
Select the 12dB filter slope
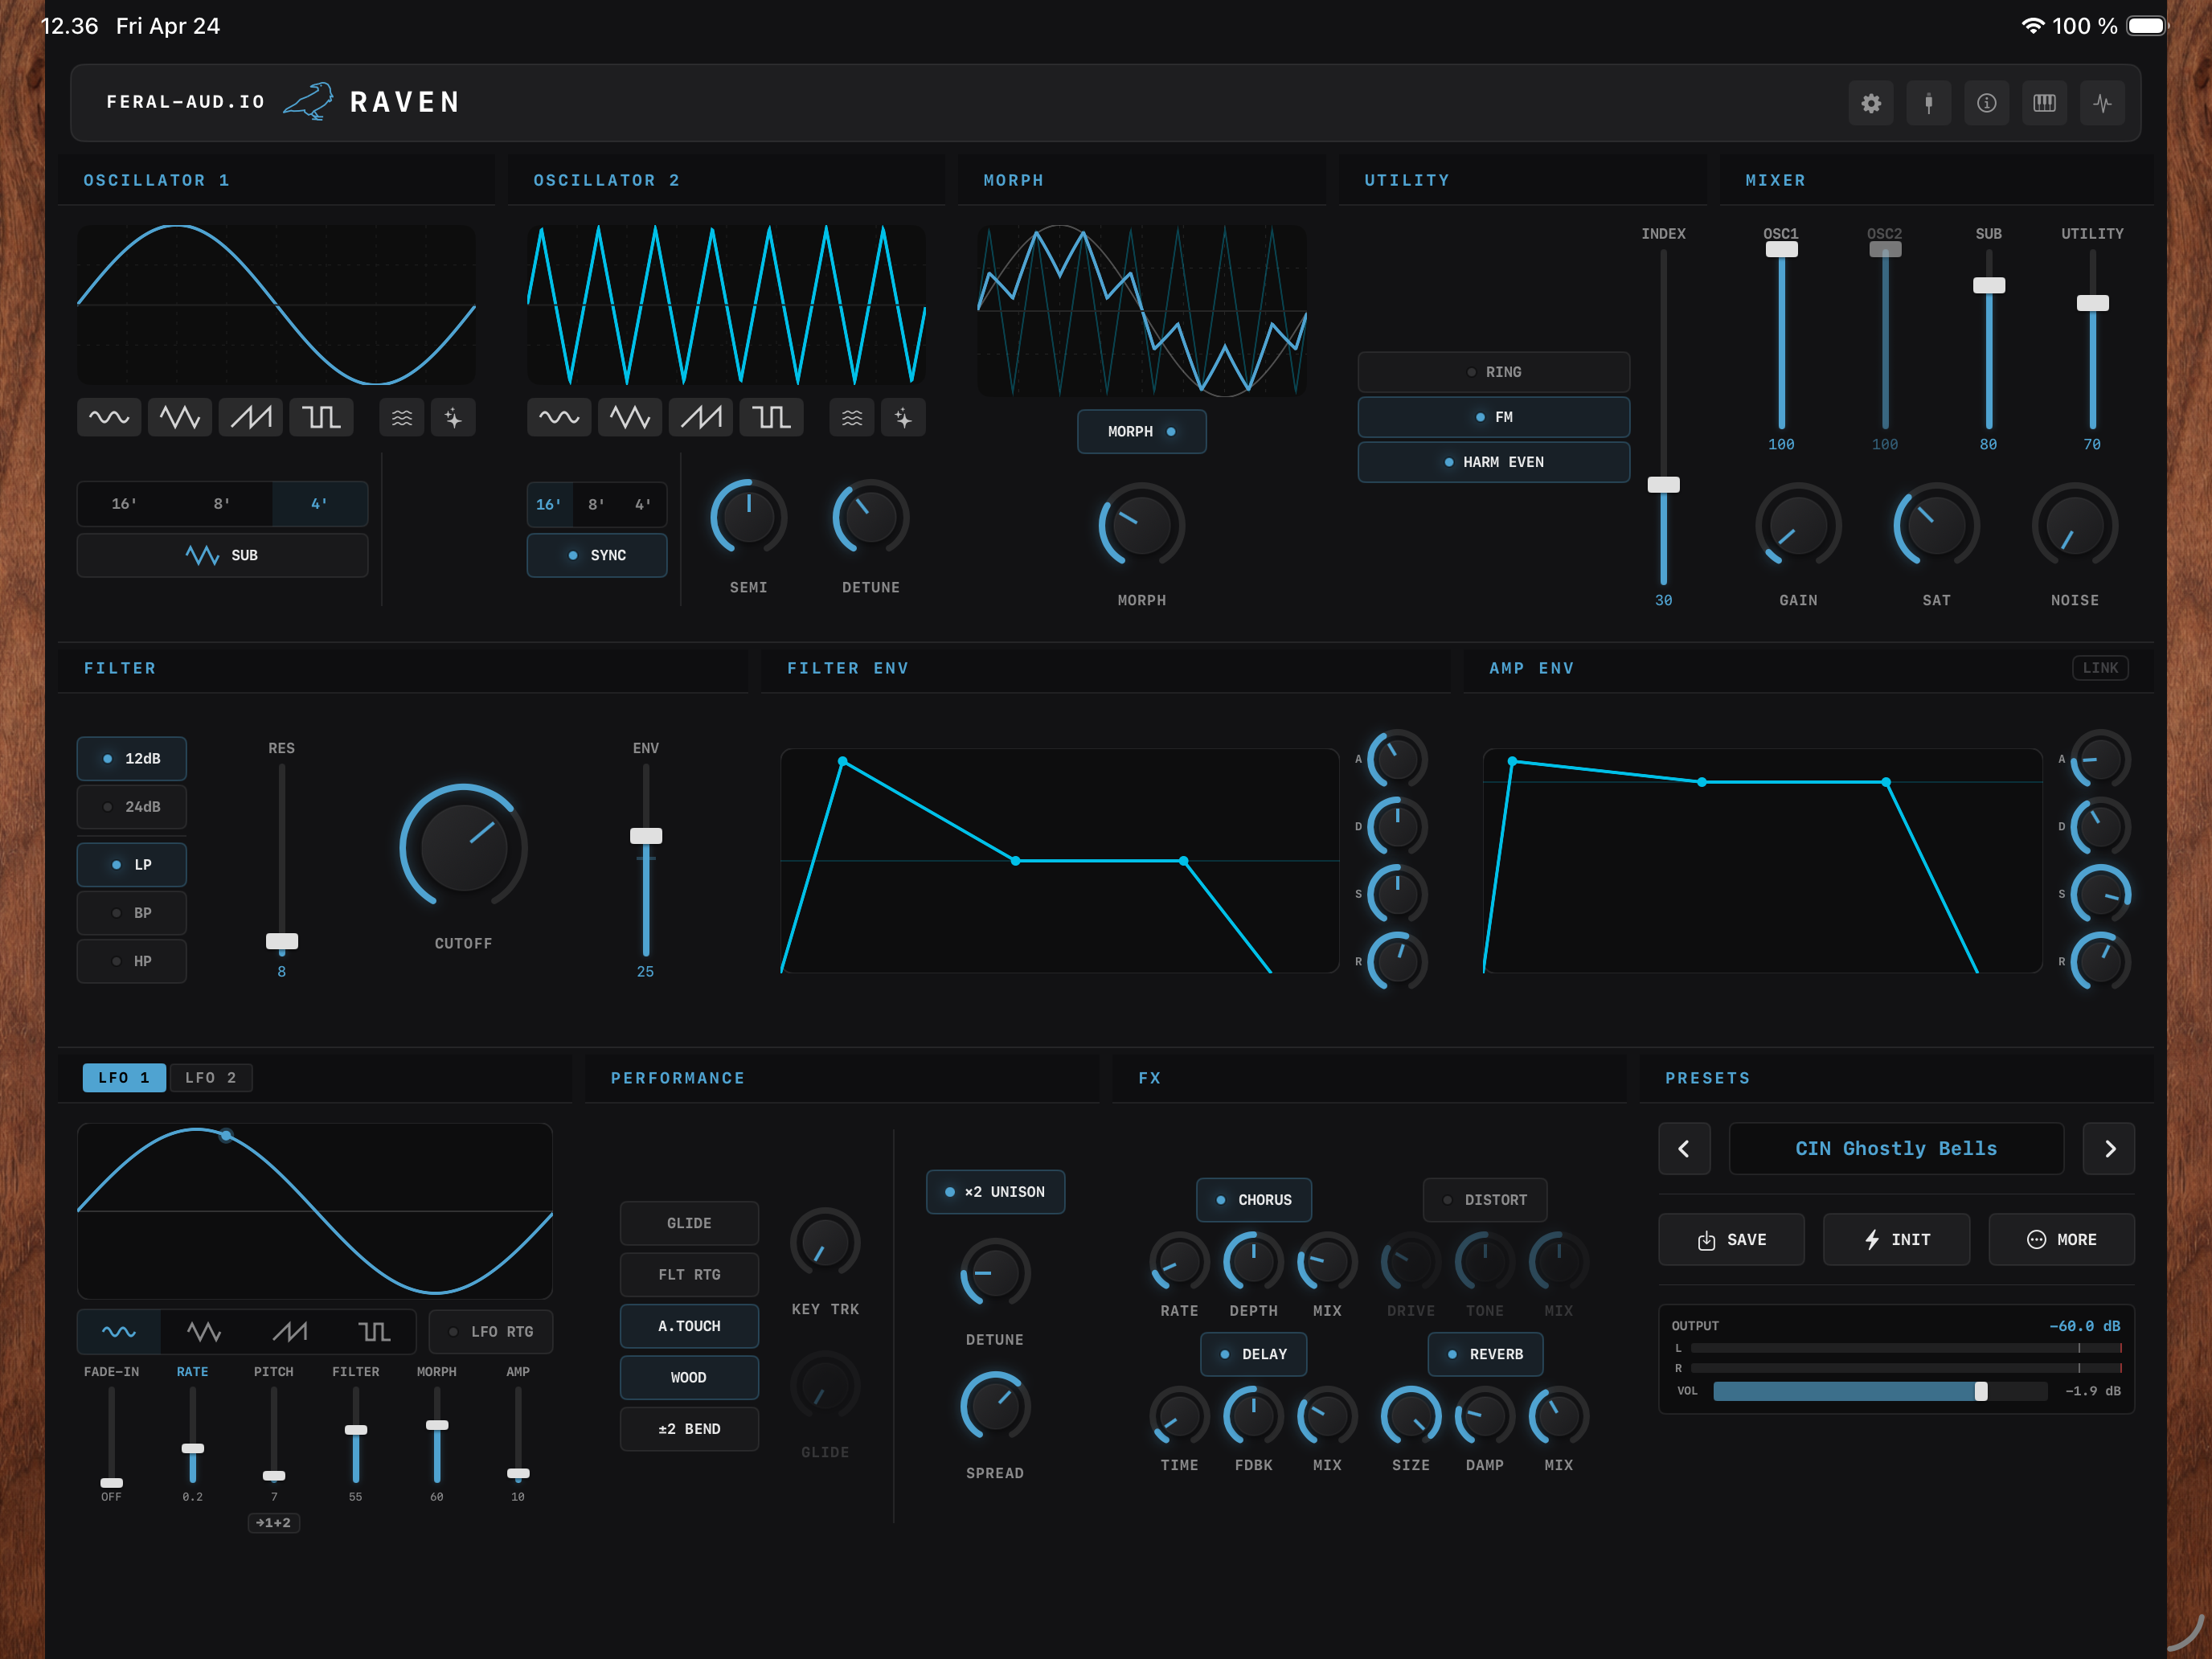pos(132,759)
